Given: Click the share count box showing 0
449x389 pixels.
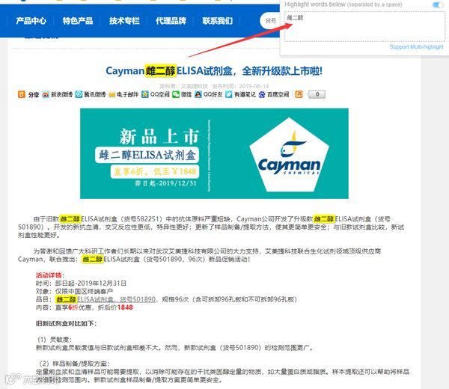Looking at the screenshot, I should tap(317, 94).
